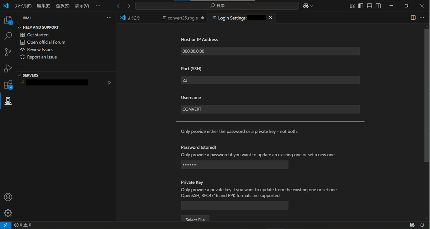Viewport: 430px width, 229px height.
Task: Open Report an Issue item
Action: tap(42, 57)
